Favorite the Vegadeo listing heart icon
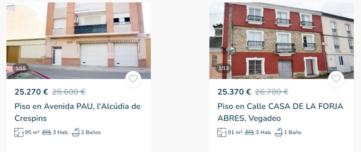 [336, 79]
